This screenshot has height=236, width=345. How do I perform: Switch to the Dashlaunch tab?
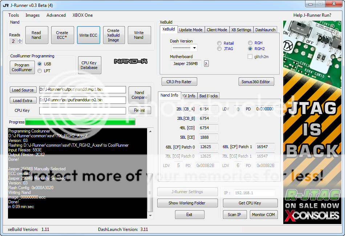tap(265, 30)
